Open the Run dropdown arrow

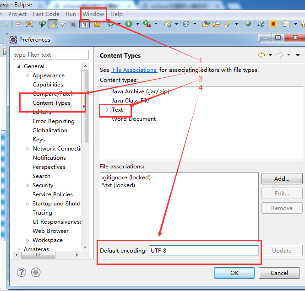coord(137,24)
